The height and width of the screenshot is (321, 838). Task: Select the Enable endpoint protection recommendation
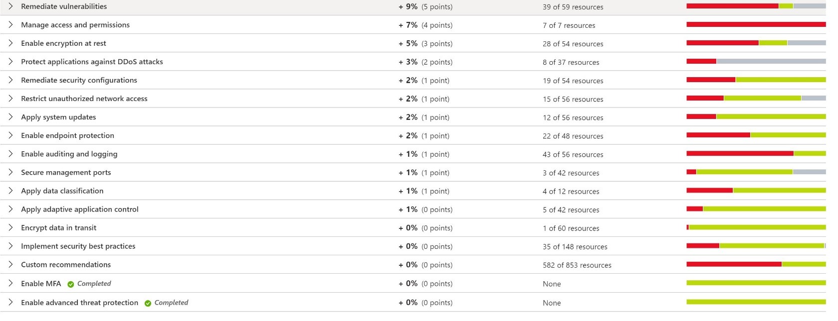coord(67,135)
